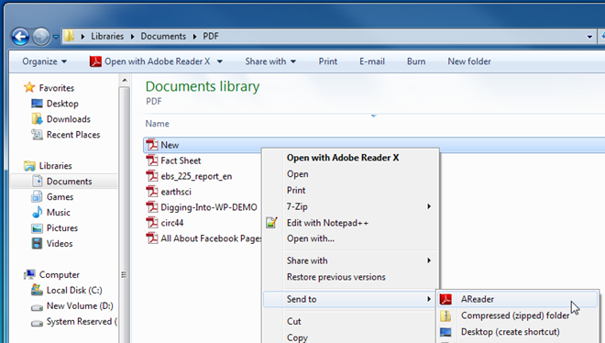Image resolution: width=605 pixels, height=343 pixels.
Task: Click the All About Facebook Pages PDF icon
Action: tap(152, 238)
